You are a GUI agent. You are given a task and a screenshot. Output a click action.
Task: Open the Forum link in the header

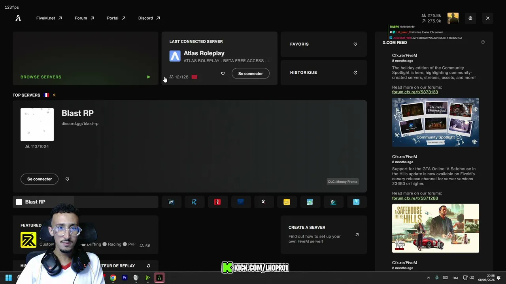[x=85, y=18]
